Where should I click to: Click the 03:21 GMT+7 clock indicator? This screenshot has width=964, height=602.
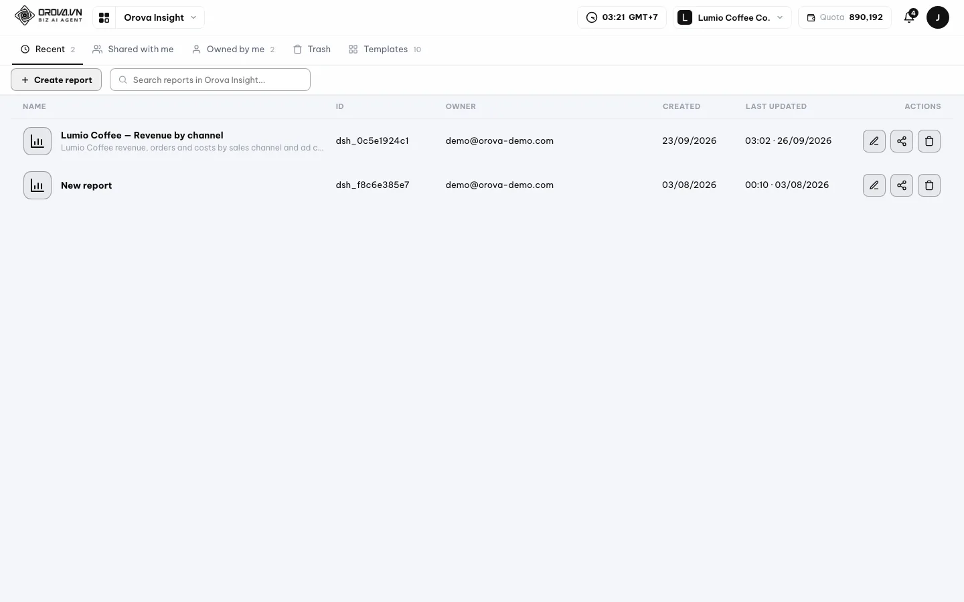coord(622,17)
